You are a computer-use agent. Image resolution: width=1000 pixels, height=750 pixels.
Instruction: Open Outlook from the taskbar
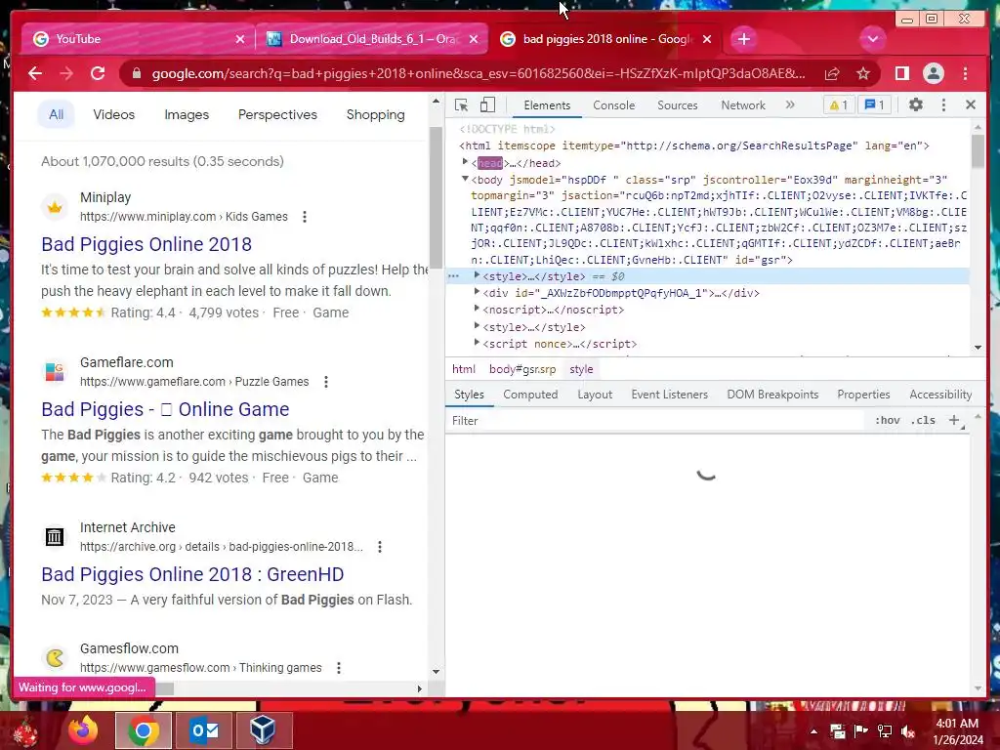coord(204,730)
